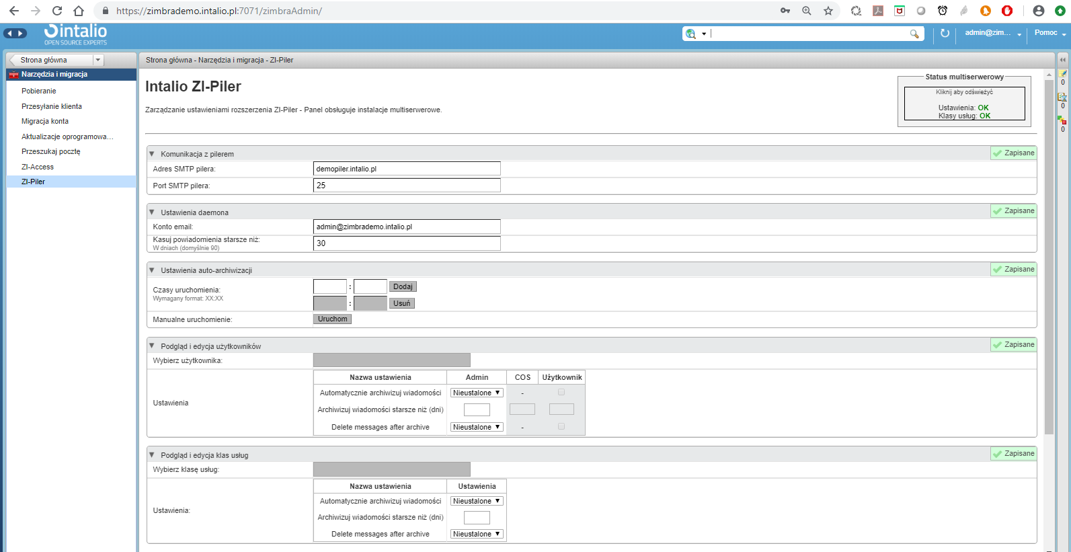Click the zoom magnifier icon in the address bar
Image resolution: width=1071 pixels, height=552 pixels.
coord(807,11)
